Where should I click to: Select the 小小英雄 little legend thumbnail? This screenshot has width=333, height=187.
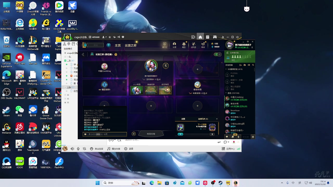tap(137, 90)
